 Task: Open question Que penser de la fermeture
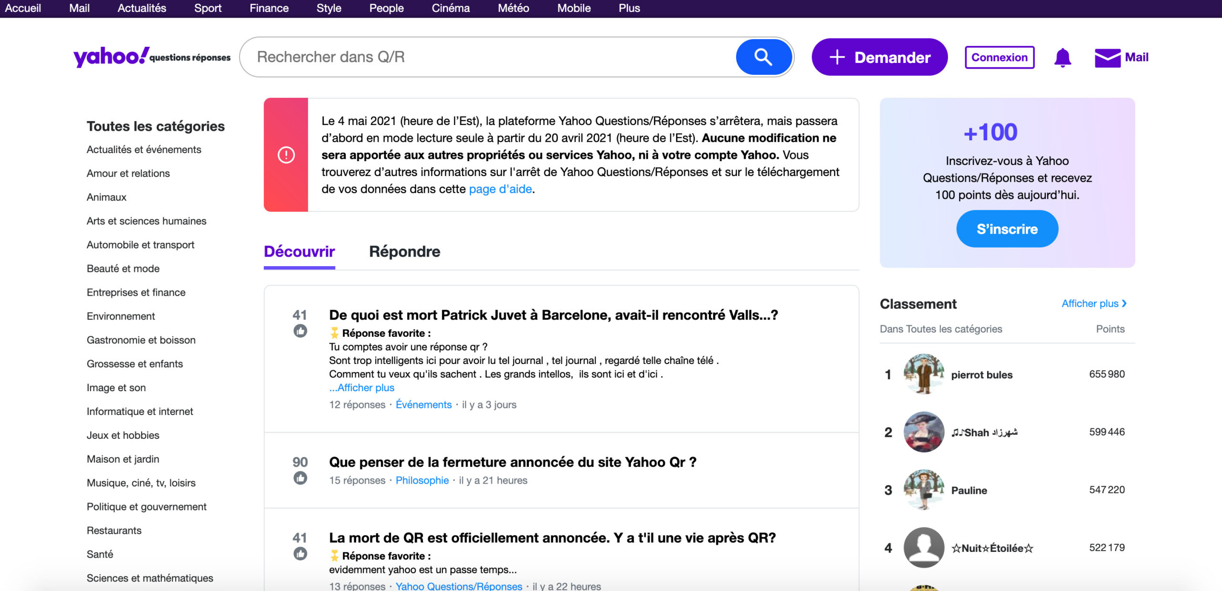click(x=513, y=462)
